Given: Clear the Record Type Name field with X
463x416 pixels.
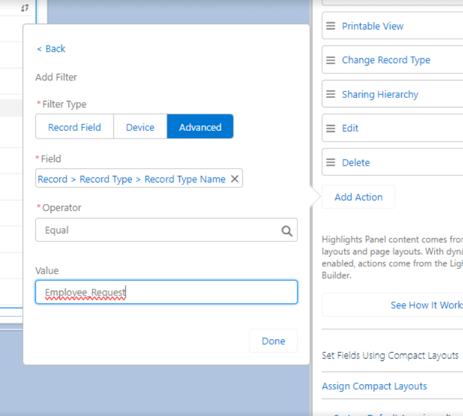Looking at the screenshot, I should point(234,179).
